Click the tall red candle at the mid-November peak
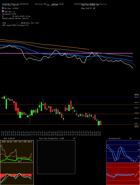140x185 pixels. click(x=71, y=105)
